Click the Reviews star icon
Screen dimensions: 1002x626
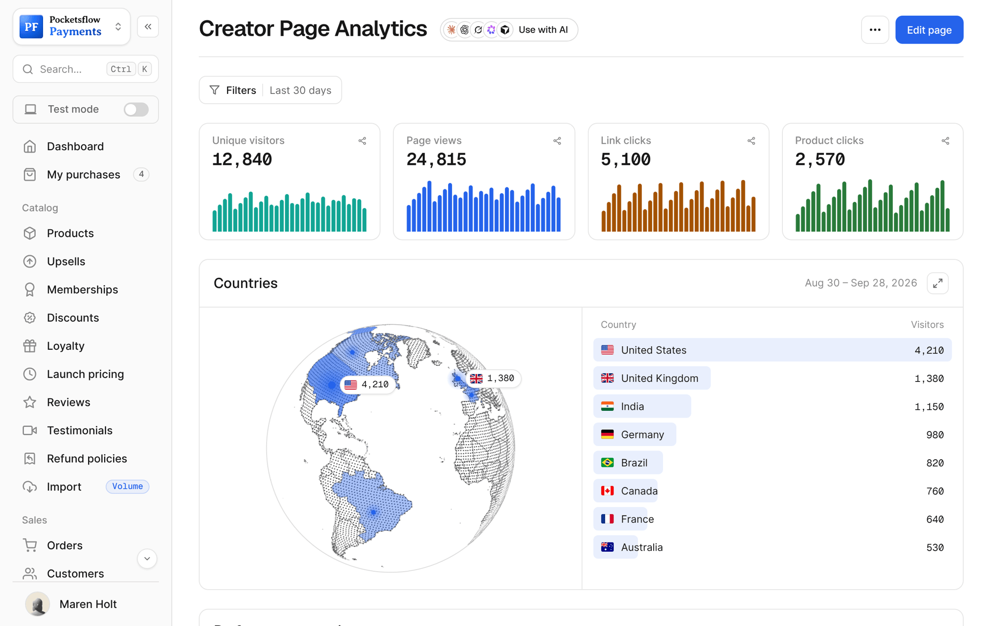tap(30, 402)
